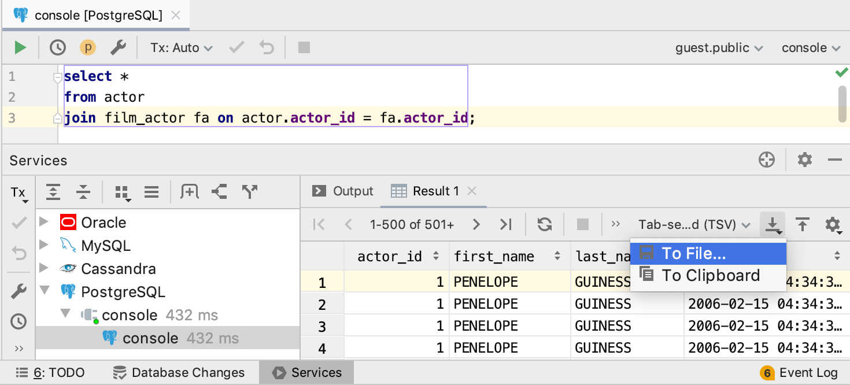
Task: Go to last page of results
Action: 506,224
